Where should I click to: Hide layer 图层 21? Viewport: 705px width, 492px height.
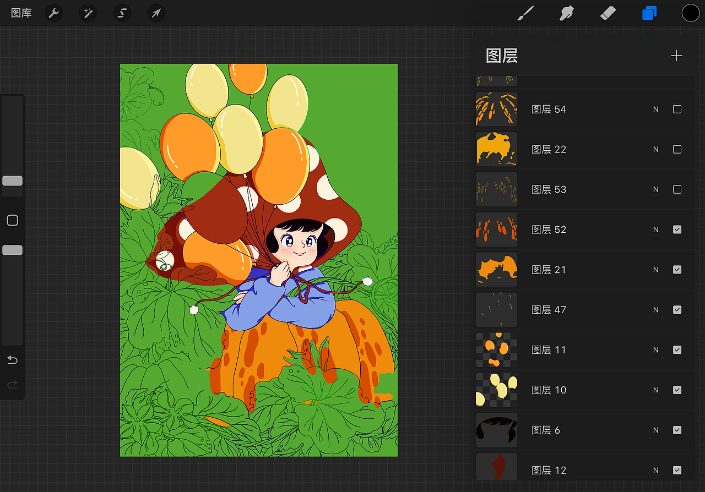677,270
